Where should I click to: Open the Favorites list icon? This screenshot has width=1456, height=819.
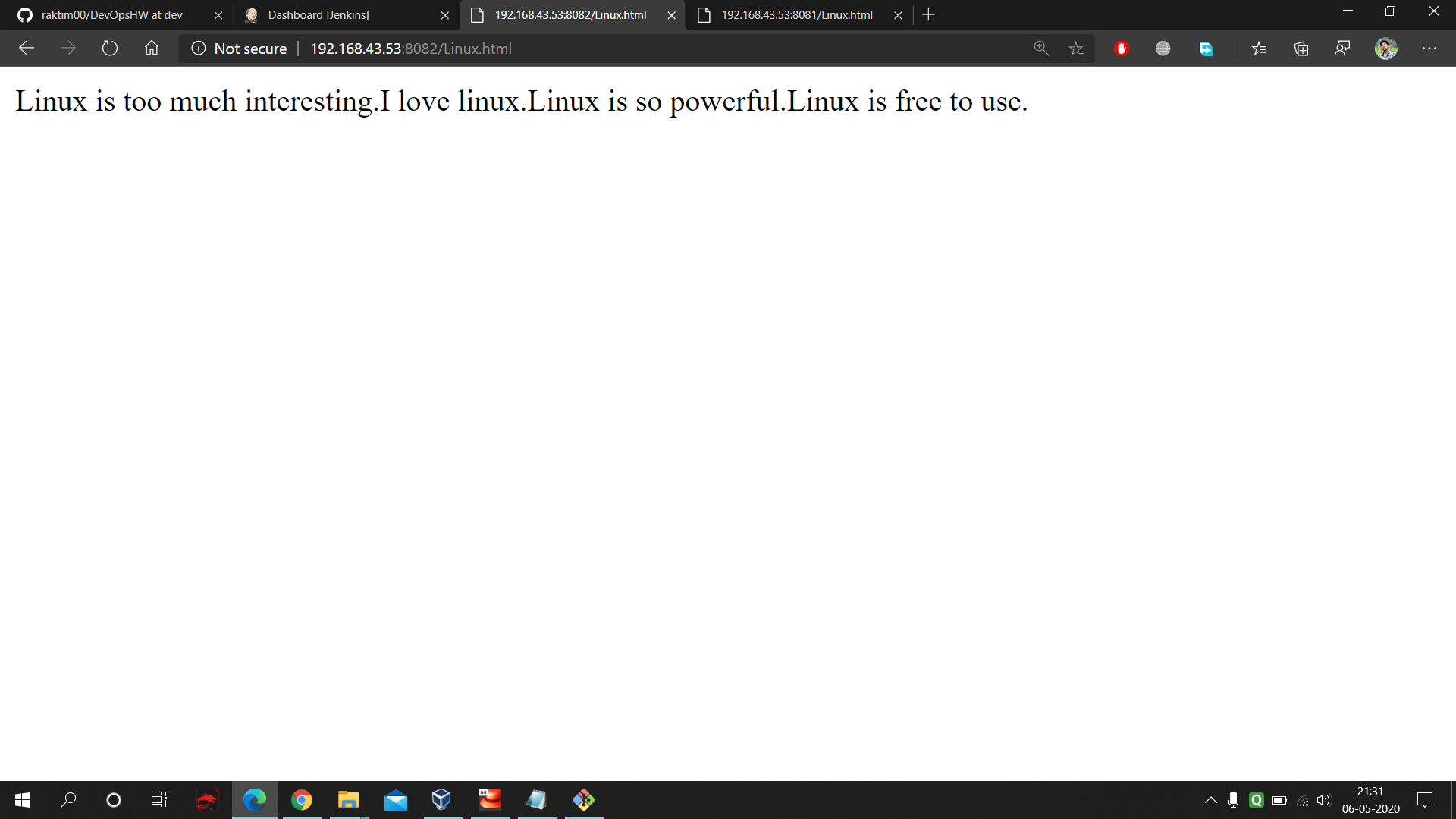[1259, 49]
